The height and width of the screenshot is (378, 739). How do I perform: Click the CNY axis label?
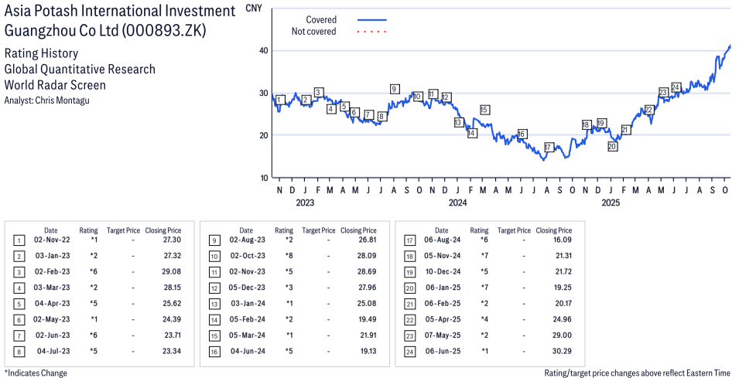click(253, 8)
